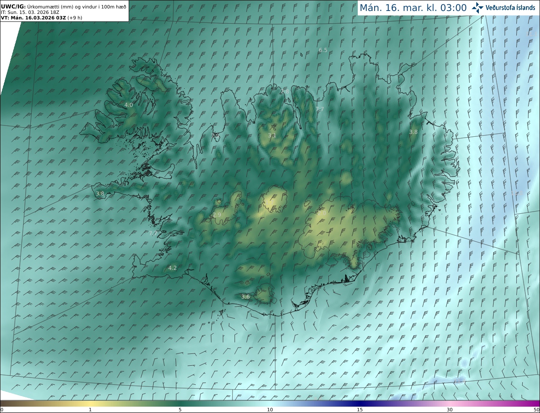Click the color scale tick labeled 0
540x413 pixels.
2,410
